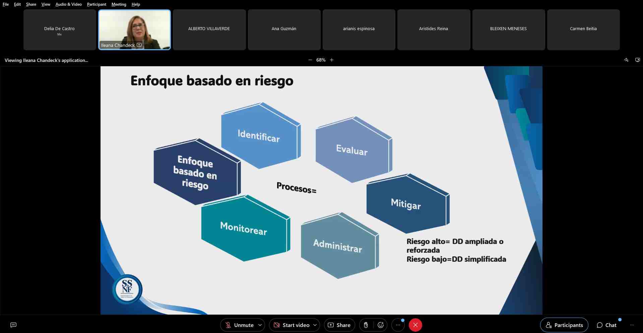Click the request remote control monitor icon

tap(637, 60)
